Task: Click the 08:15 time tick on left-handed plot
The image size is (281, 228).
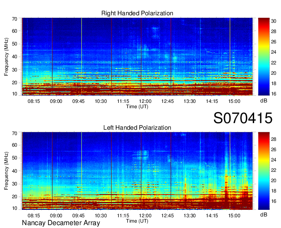Action: 34,216
